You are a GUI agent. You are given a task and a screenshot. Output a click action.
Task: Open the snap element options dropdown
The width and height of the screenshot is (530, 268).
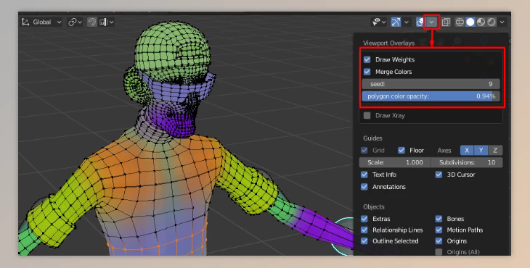(x=107, y=22)
